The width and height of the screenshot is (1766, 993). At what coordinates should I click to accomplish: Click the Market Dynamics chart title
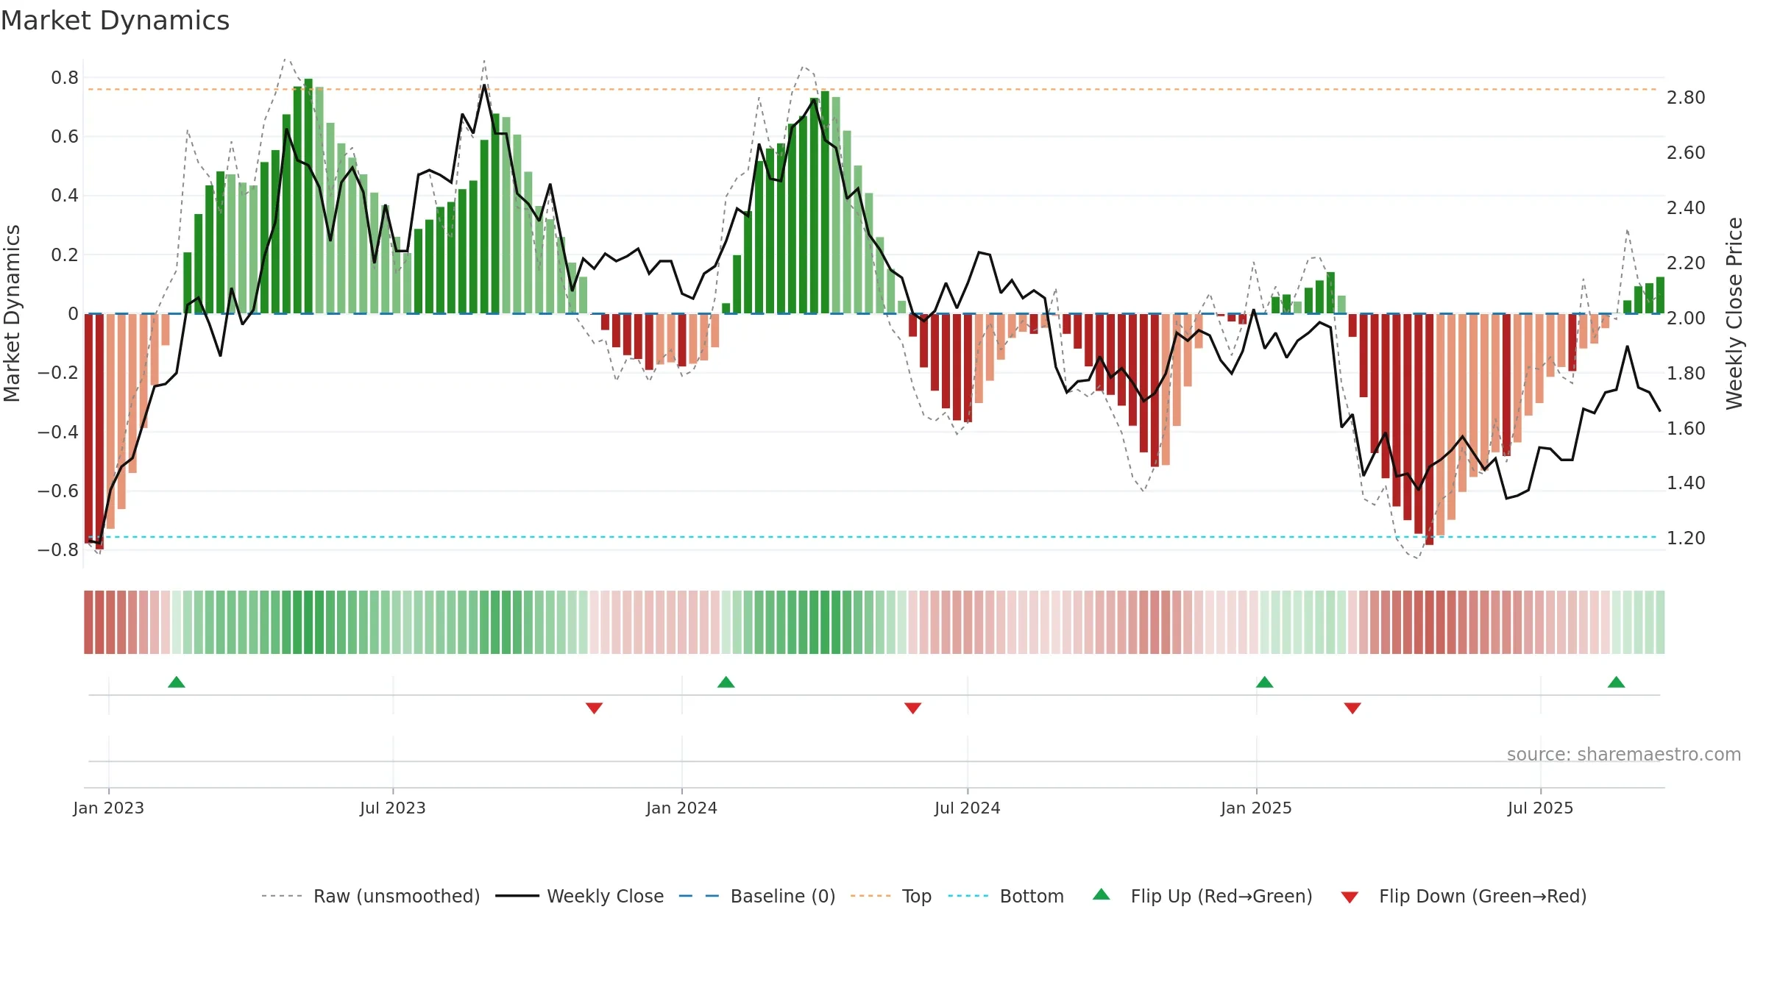(x=115, y=21)
